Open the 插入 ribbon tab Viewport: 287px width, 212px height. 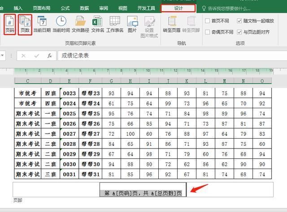[18, 8]
